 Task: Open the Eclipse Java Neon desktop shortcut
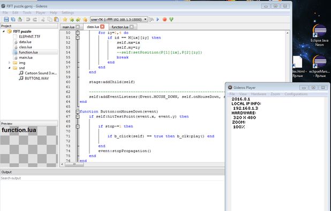pyautogui.click(x=319, y=35)
